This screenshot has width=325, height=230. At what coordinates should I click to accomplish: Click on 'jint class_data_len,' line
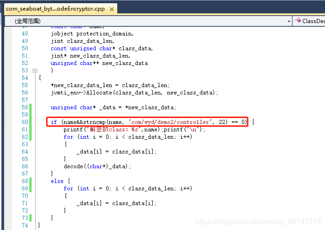[83, 41]
